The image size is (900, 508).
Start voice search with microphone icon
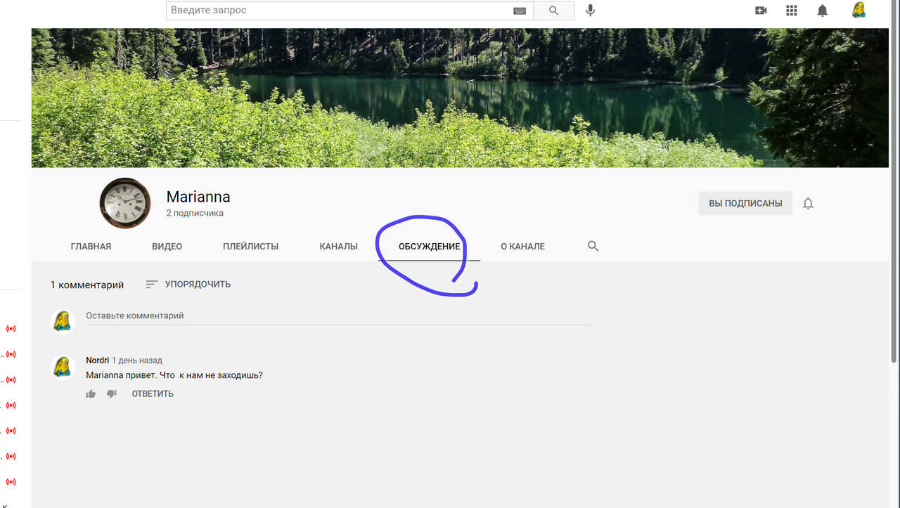point(591,11)
